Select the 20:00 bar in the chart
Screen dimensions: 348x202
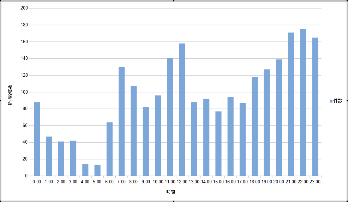[x=279, y=118]
